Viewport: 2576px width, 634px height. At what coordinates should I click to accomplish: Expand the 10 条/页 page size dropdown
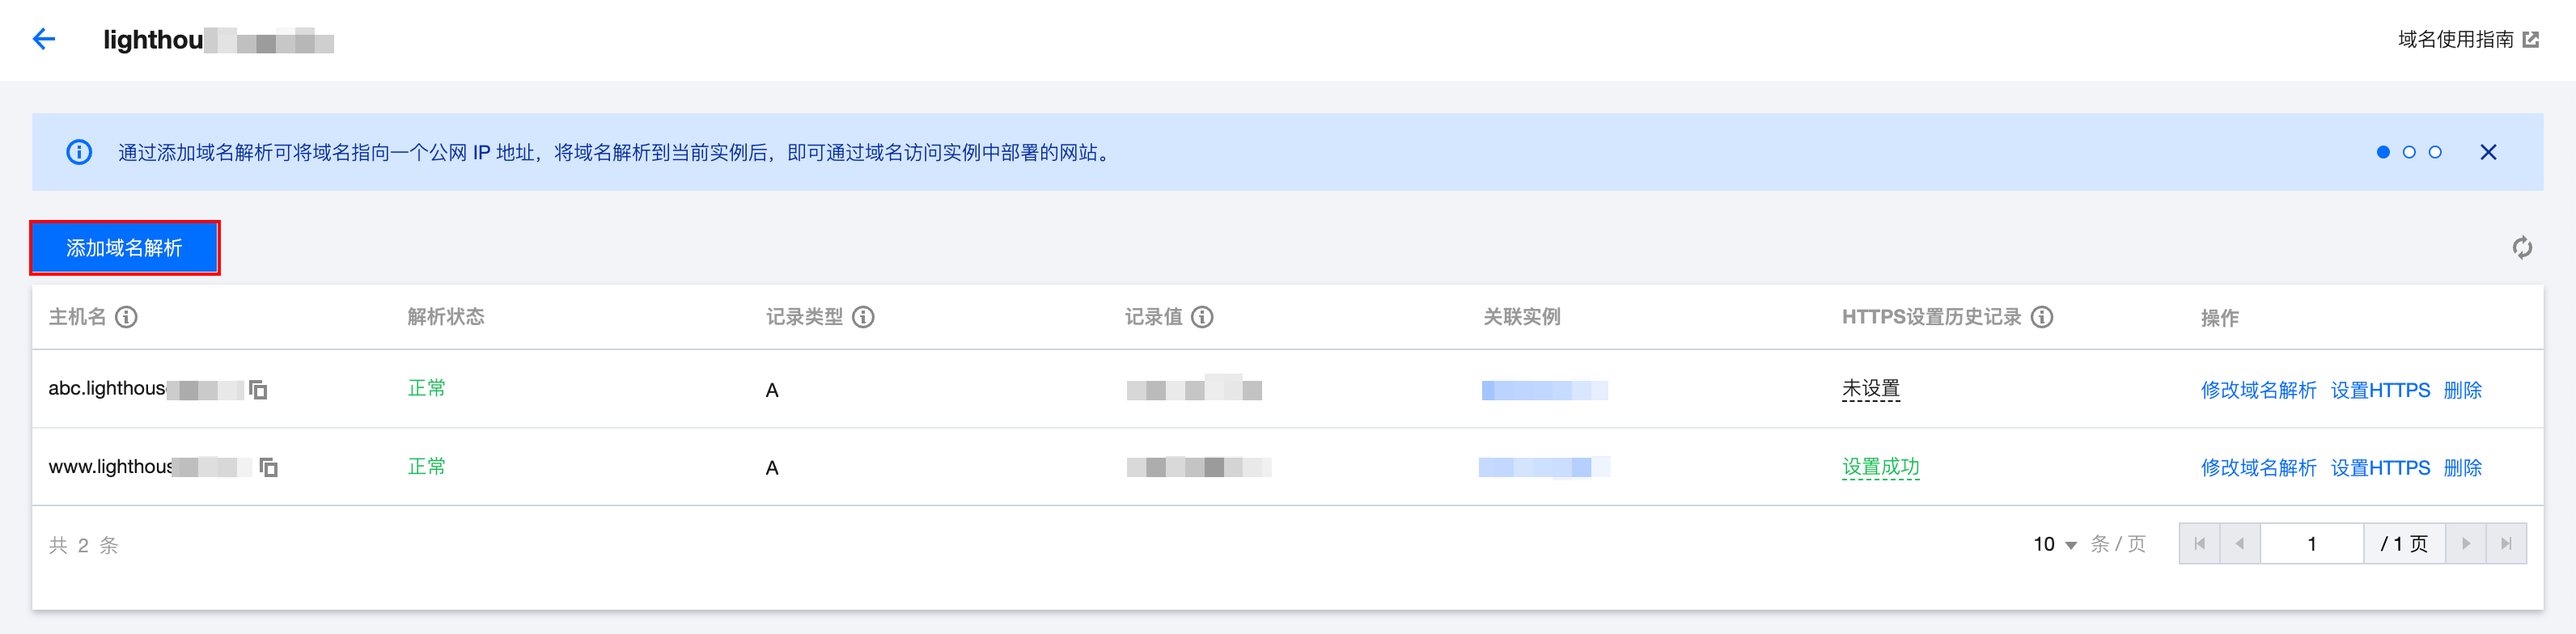tap(2055, 544)
